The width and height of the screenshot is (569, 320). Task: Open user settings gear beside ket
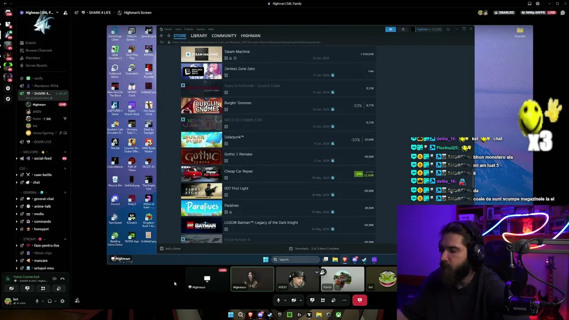click(62, 301)
